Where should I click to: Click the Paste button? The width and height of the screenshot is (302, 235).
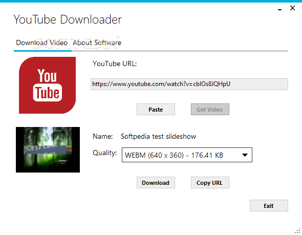point(156,110)
